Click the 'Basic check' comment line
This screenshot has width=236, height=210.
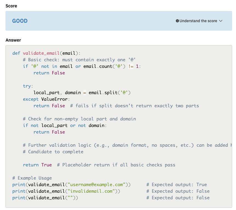pos(79,60)
